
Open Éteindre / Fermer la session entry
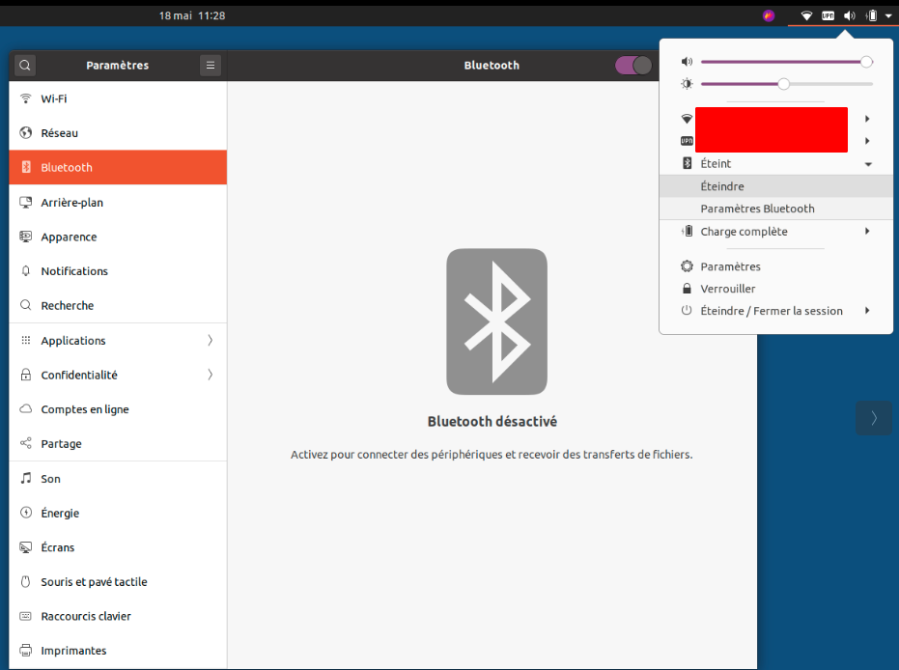click(x=776, y=311)
